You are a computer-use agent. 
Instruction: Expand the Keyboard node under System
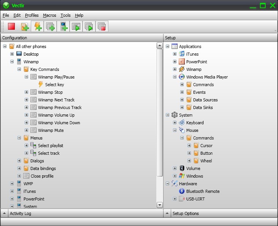[175, 123]
